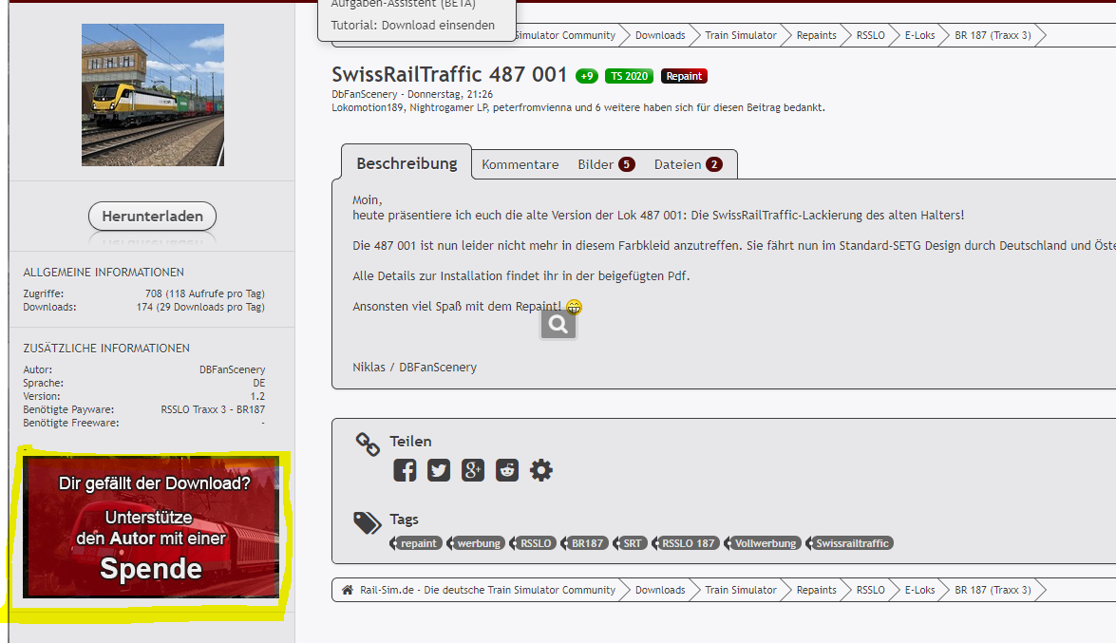1116x643 pixels.
Task: Open Nightrogamer LP user link
Action: click(448, 107)
